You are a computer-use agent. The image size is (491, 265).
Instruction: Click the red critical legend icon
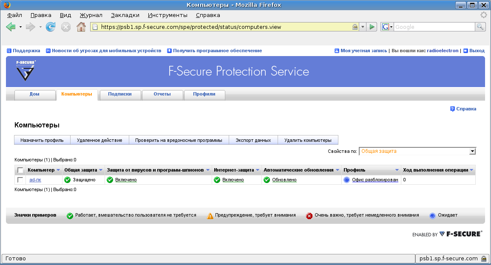pyautogui.click(x=309, y=216)
